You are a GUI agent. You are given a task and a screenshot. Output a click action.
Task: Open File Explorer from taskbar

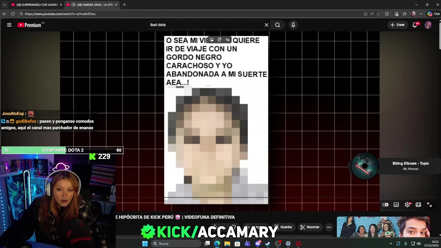pyautogui.click(x=227, y=244)
